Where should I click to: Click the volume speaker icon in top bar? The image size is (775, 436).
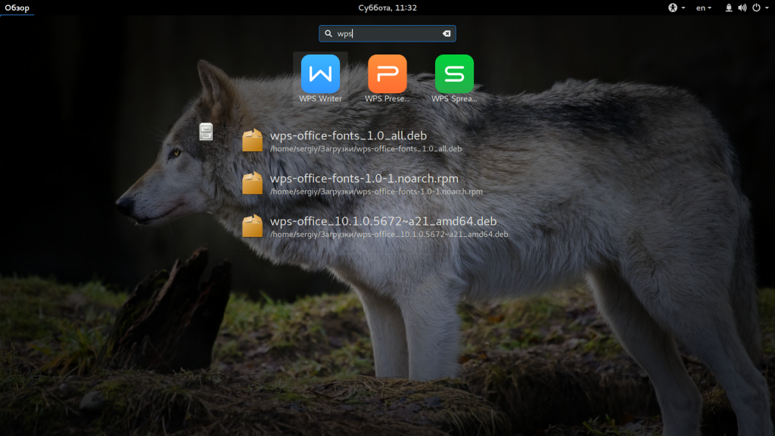(742, 8)
